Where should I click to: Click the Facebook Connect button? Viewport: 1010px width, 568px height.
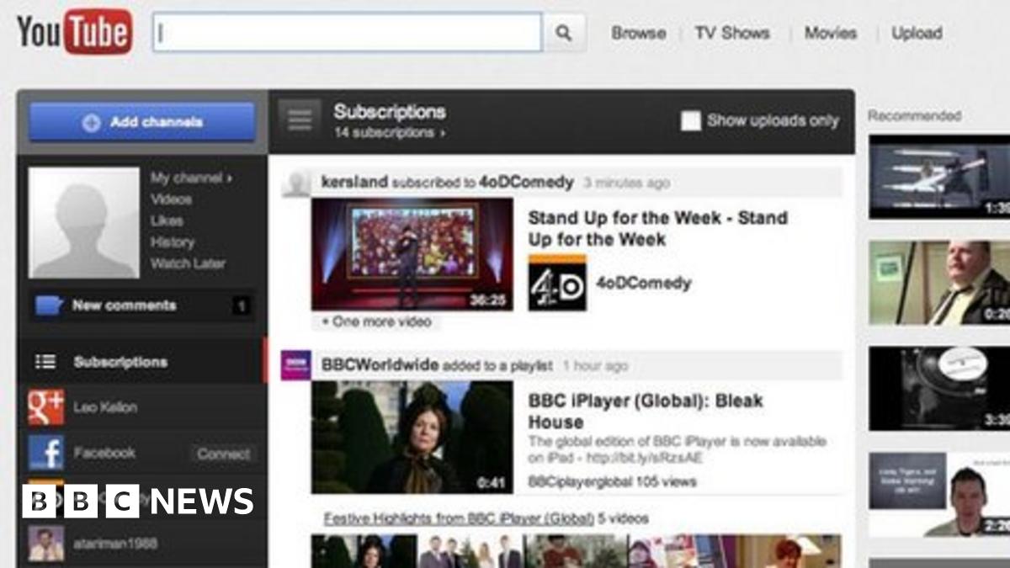click(x=223, y=454)
